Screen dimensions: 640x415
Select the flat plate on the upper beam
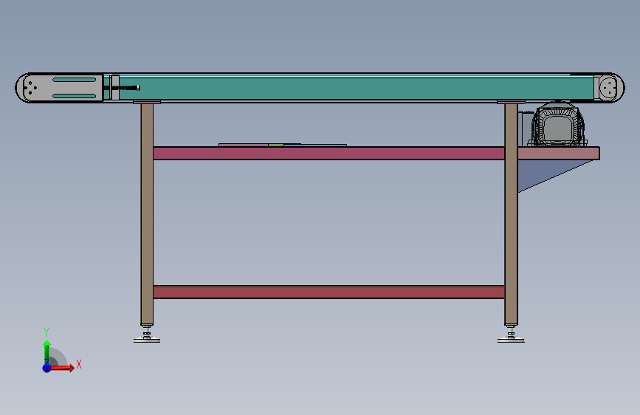tap(283, 145)
